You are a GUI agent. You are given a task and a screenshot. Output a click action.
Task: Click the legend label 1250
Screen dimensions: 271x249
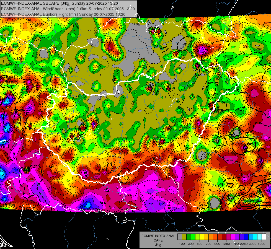[226, 244]
